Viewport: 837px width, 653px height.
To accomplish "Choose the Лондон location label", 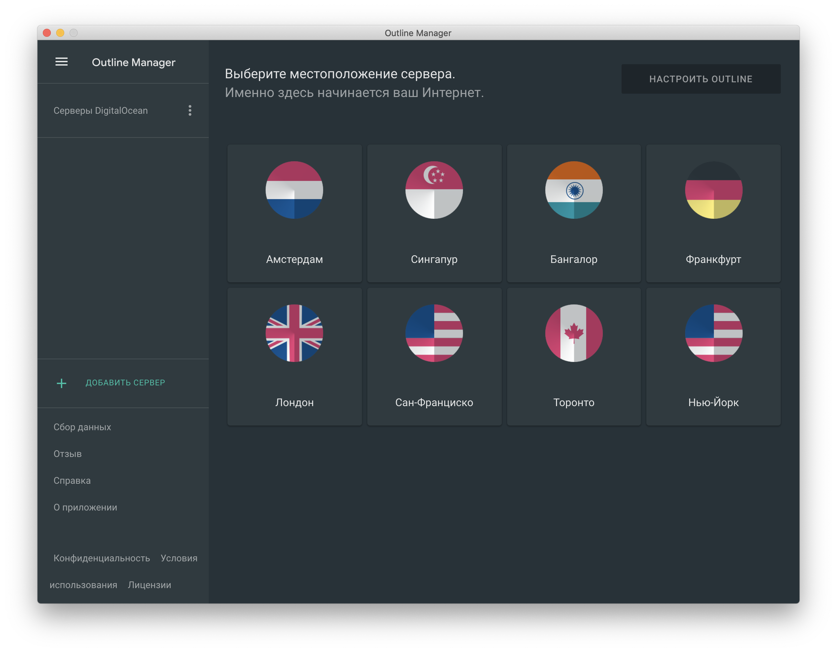I will coord(294,402).
